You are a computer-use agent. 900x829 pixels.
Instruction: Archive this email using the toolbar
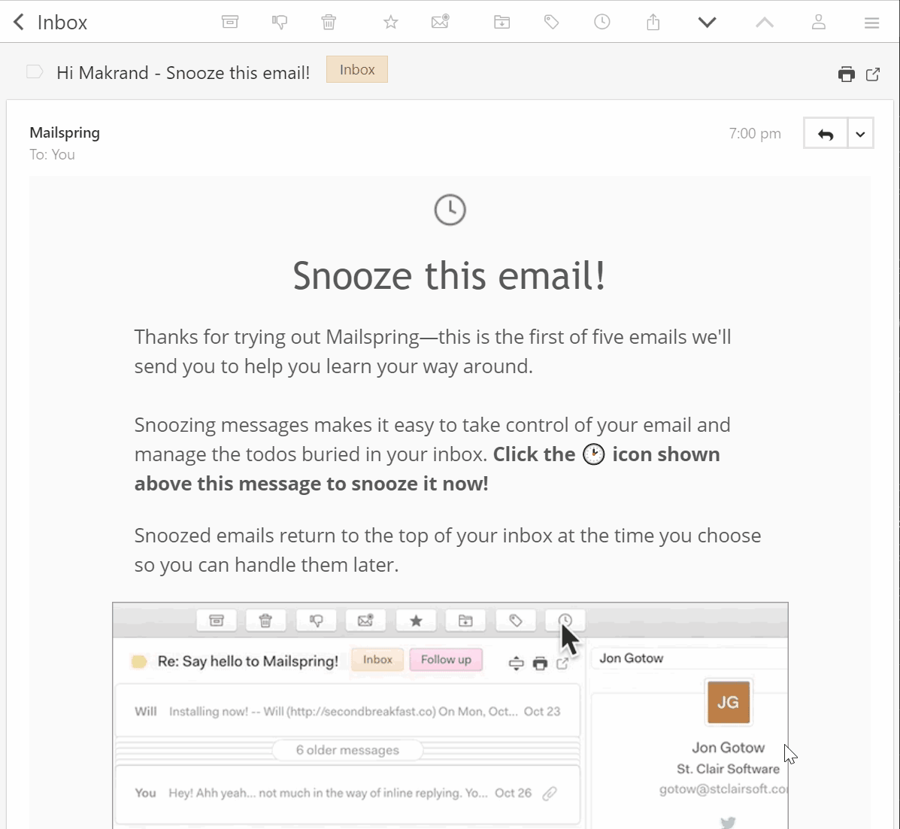tap(230, 22)
